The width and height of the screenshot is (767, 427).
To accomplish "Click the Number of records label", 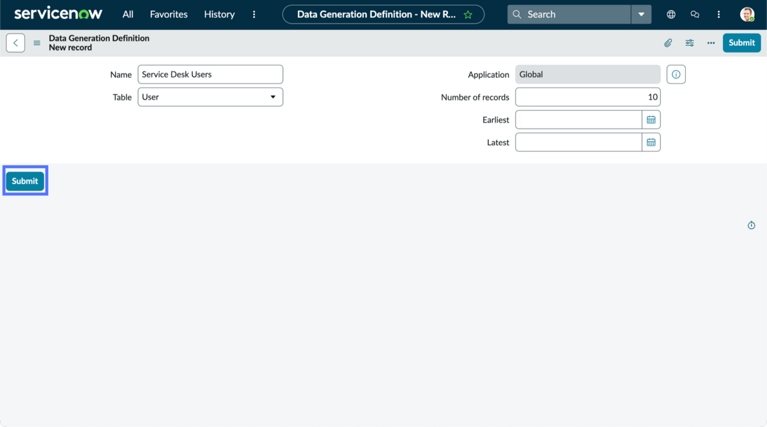I will click(x=475, y=97).
